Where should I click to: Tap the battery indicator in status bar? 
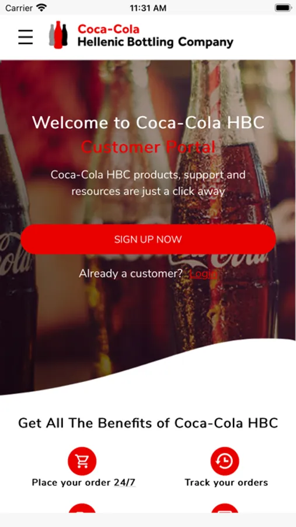tap(283, 8)
